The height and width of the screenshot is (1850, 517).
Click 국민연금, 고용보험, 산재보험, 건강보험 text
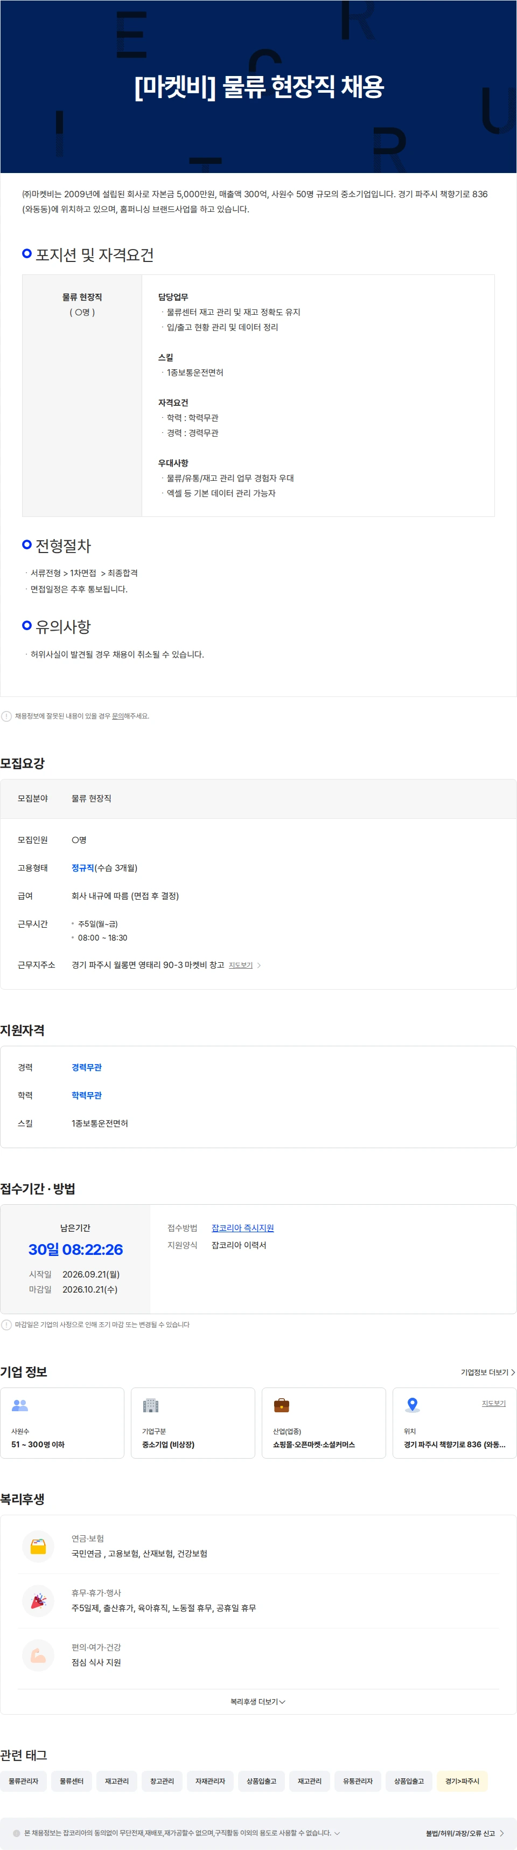(139, 1554)
